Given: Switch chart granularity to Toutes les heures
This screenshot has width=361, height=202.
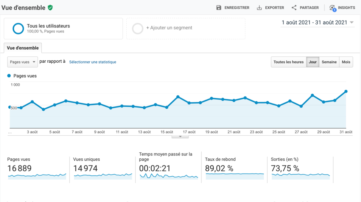Looking at the screenshot, I should pos(288,62).
